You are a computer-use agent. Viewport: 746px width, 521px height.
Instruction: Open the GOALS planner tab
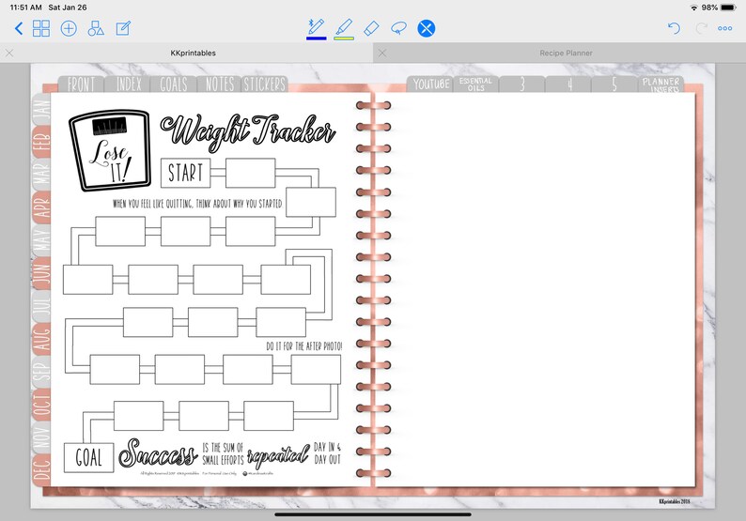point(174,84)
